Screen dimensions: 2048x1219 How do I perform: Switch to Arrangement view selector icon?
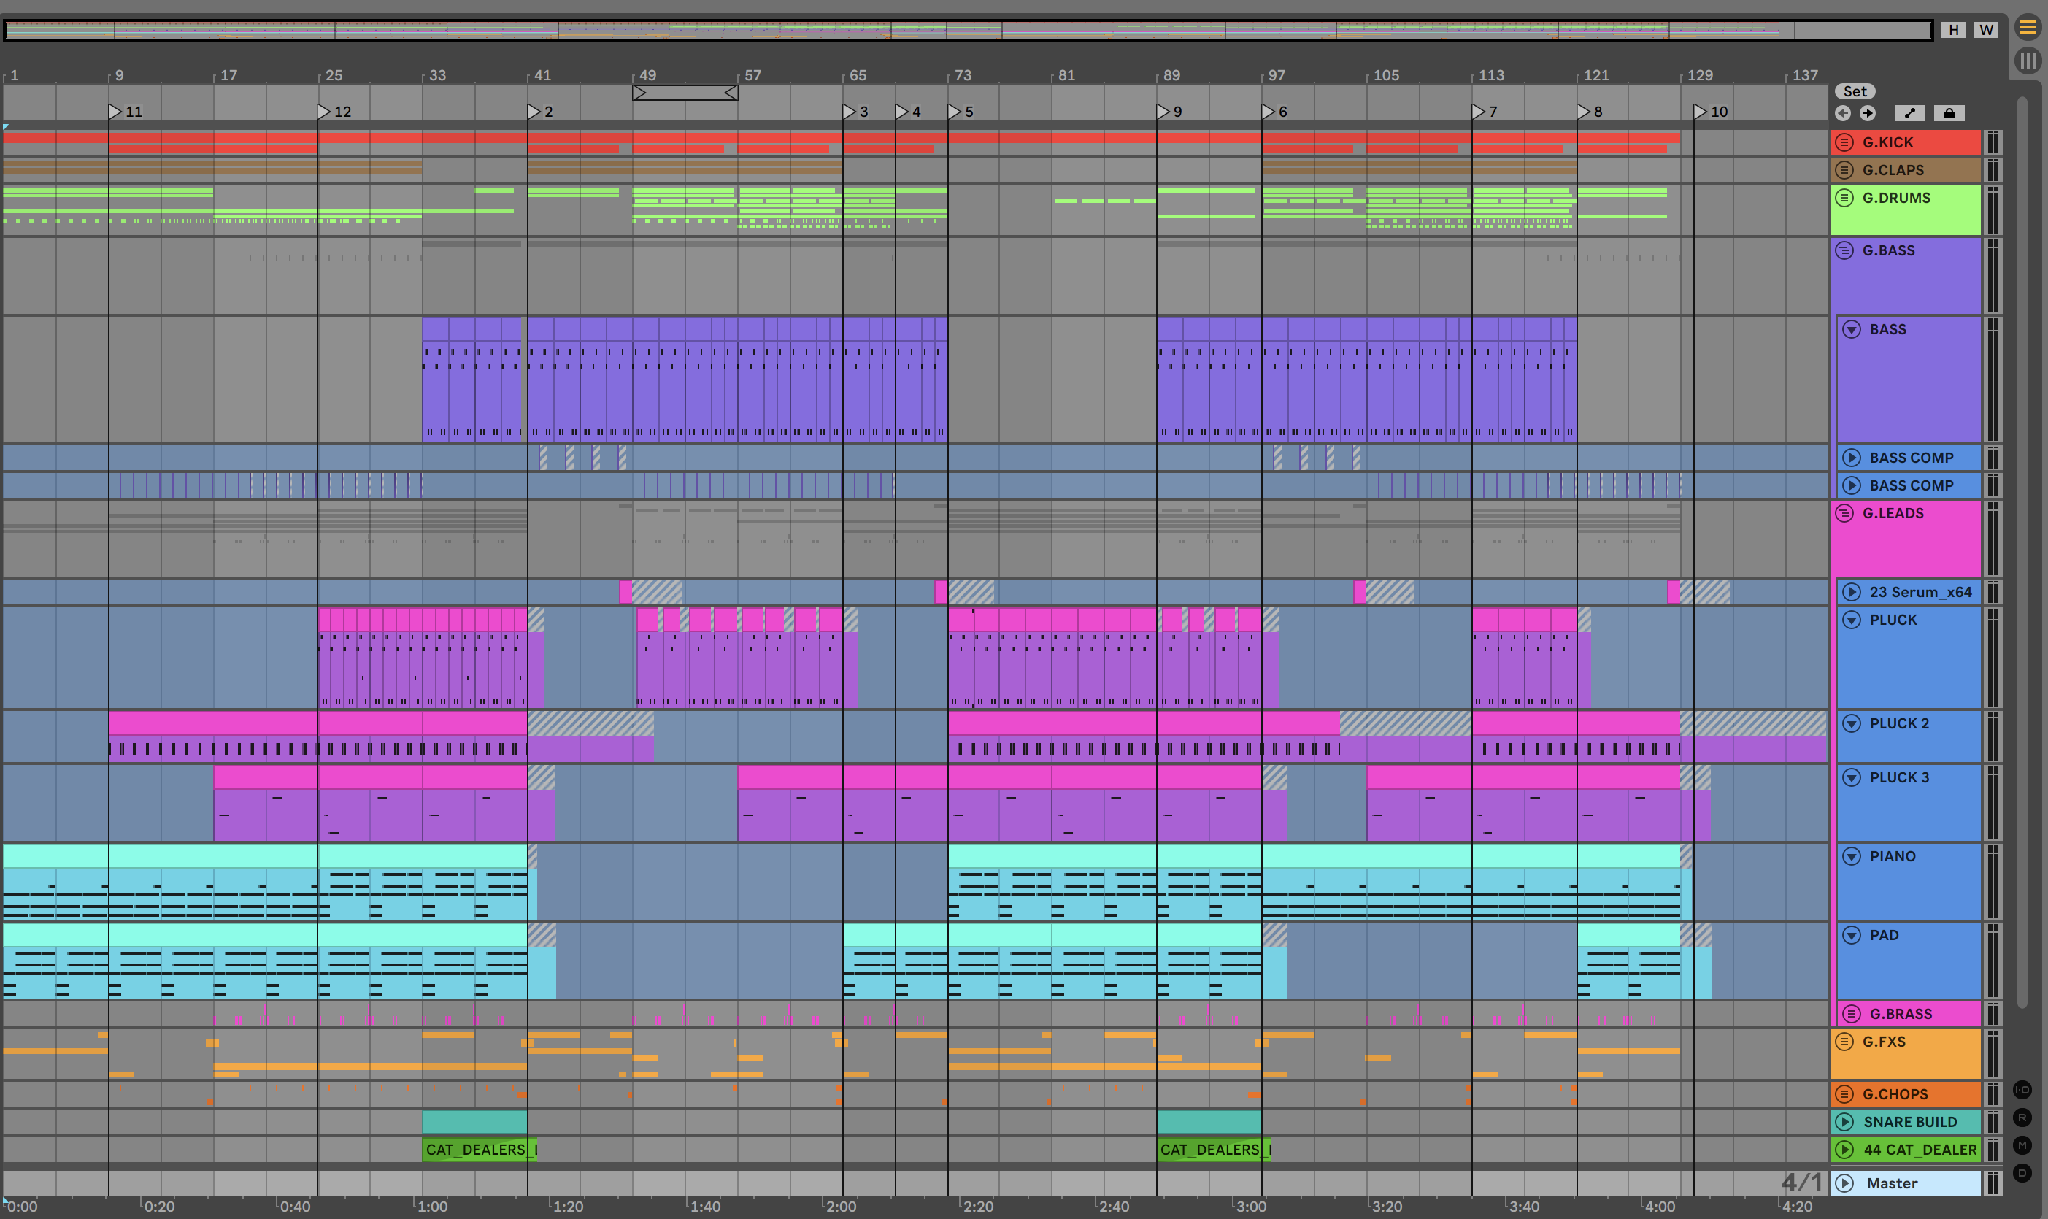(2028, 28)
